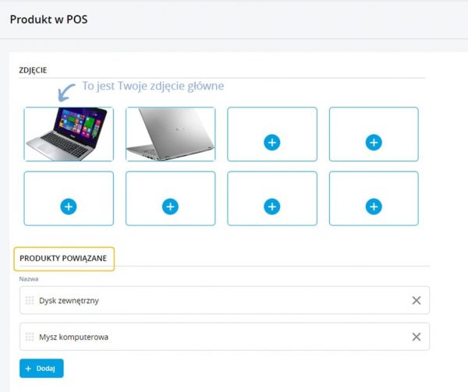The width and height of the screenshot is (468, 392).
Task: Click the PRODUKTY POWIĄZANE section heading
Action: click(x=63, y=258)
